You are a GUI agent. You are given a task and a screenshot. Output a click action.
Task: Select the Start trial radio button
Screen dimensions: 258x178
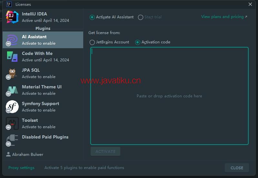click(x=141, y=17)
